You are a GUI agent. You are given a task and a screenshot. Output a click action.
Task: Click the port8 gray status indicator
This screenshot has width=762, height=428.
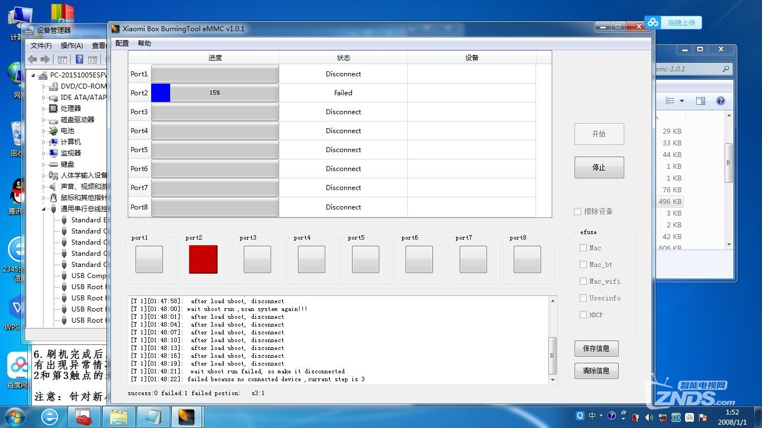pyautogui.click(x=527, y=260)
